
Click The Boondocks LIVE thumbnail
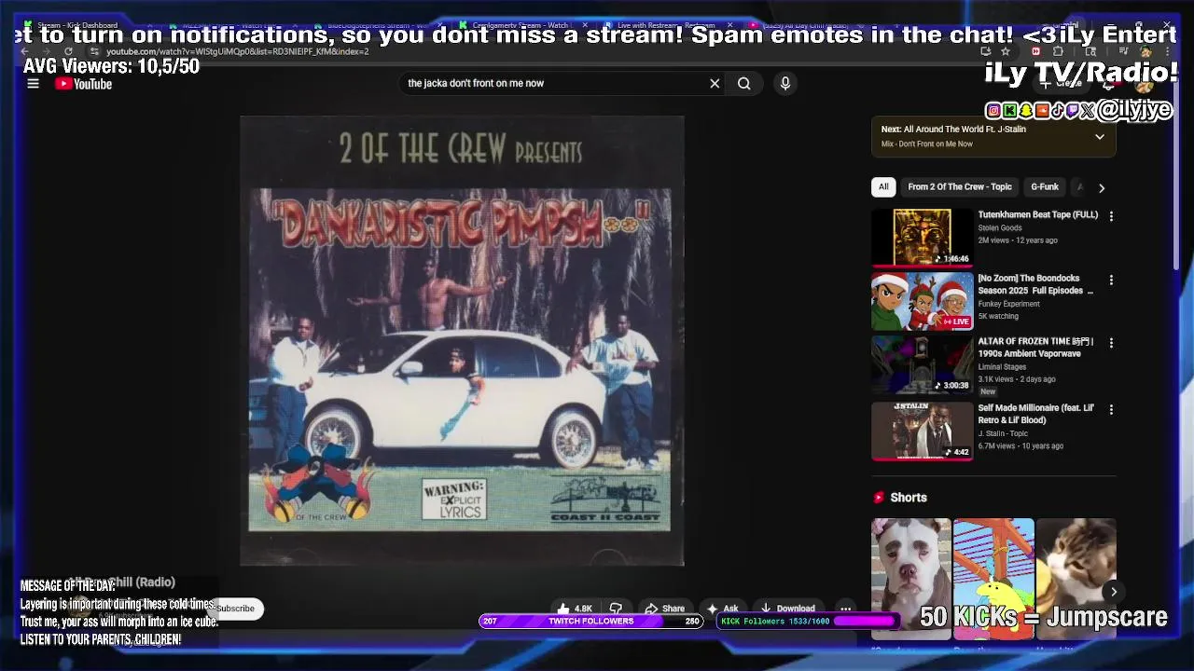(x=922, y=301)
